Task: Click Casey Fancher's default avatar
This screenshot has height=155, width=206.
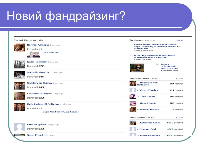Action: click(x=133, y=90)
